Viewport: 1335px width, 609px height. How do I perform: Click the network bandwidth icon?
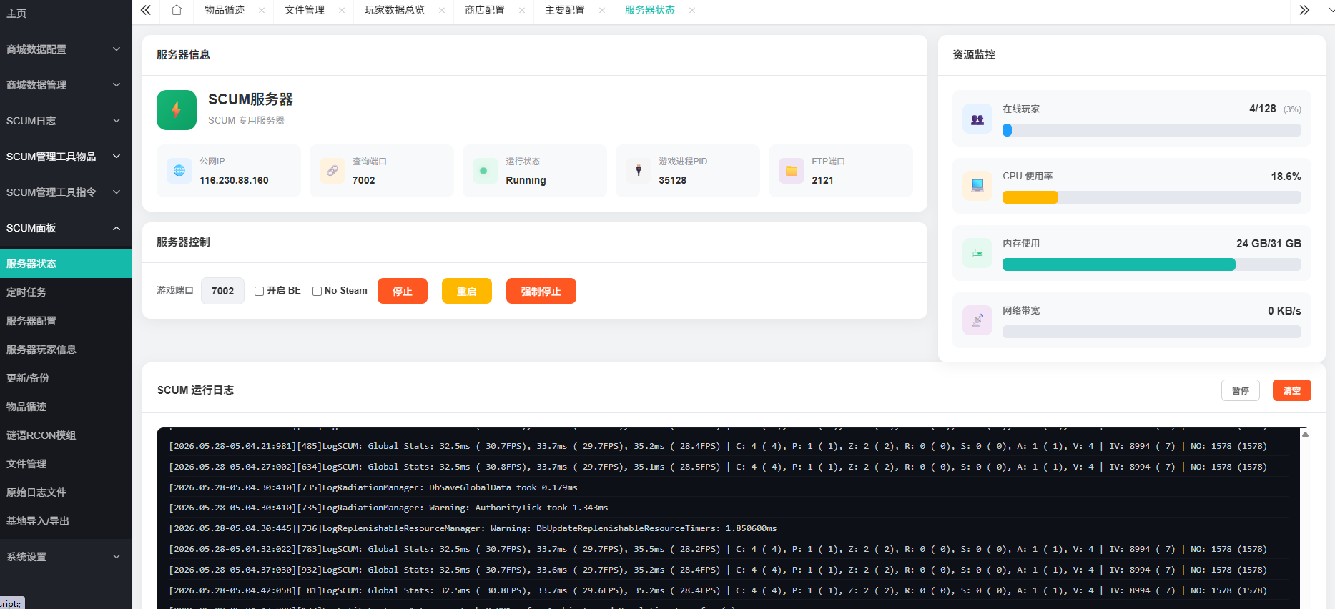977,320
